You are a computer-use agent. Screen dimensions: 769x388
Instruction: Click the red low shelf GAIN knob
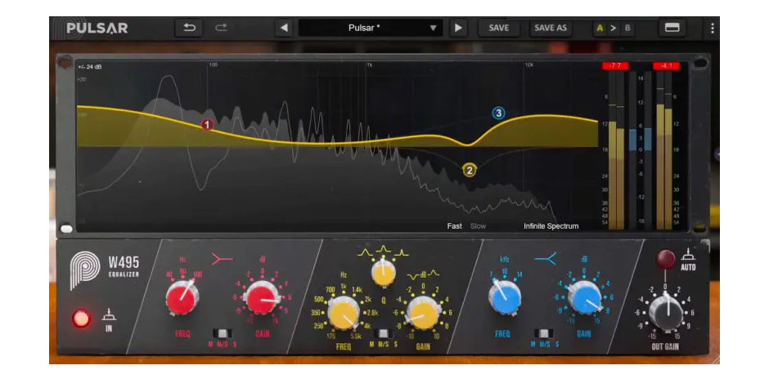pyautogui.click(x=262, y=298)
